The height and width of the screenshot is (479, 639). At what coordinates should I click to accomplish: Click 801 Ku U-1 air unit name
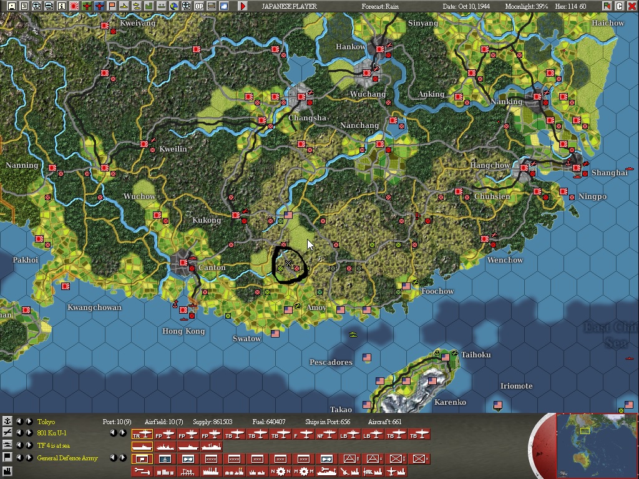(x=52, y=433)
